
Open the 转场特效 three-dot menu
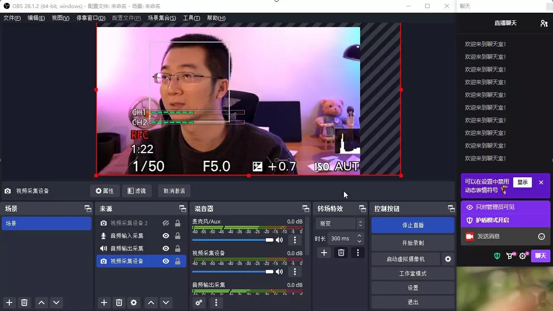click(358, 253)
